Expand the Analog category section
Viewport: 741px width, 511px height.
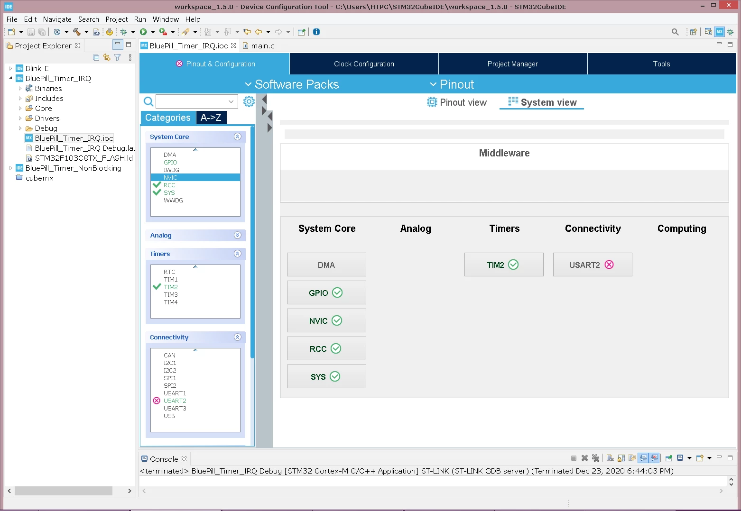click(x=238, y=235)
